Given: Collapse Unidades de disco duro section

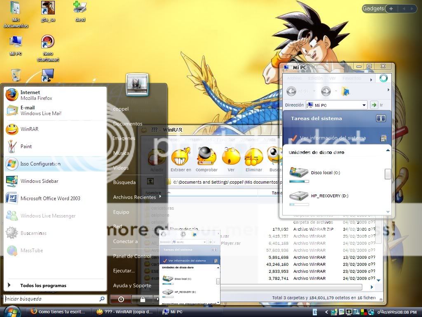Looking at the screenshot, I should click(x=388, y=150).
